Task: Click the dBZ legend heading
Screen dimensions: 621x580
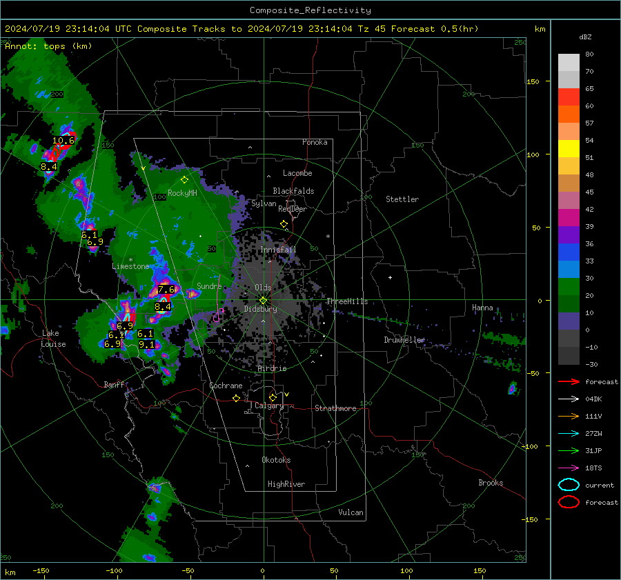Action: point(585,37)
